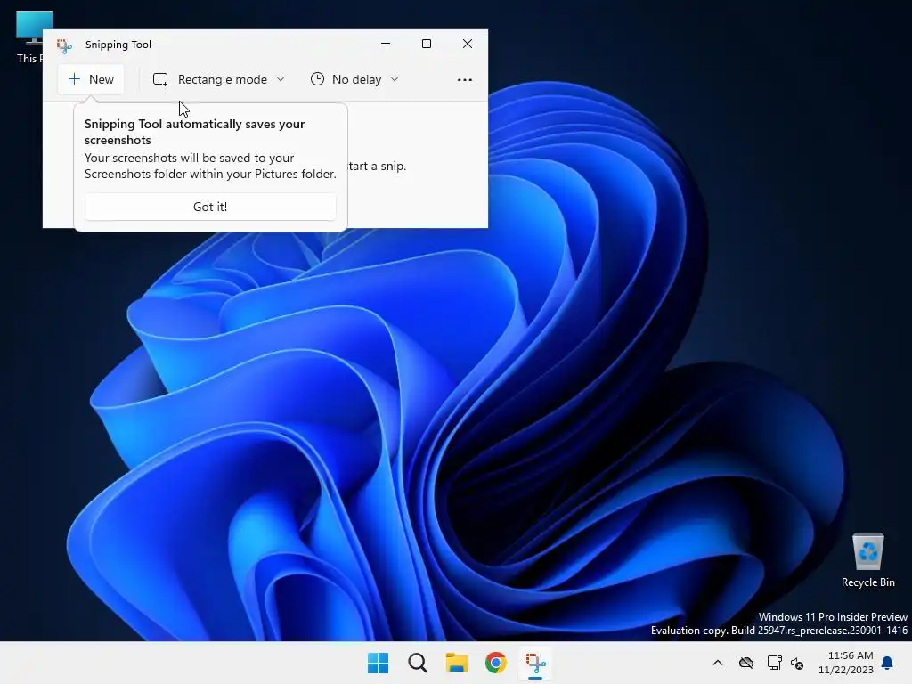912x684 pixels.
Task: Open taskbar Search
Action: point(418,663)
